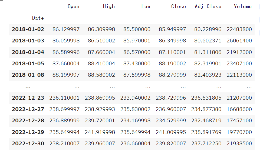Select the 2018-01-04 row label
This screenshot has height=151, width=260.
click(x=28, y=52)
